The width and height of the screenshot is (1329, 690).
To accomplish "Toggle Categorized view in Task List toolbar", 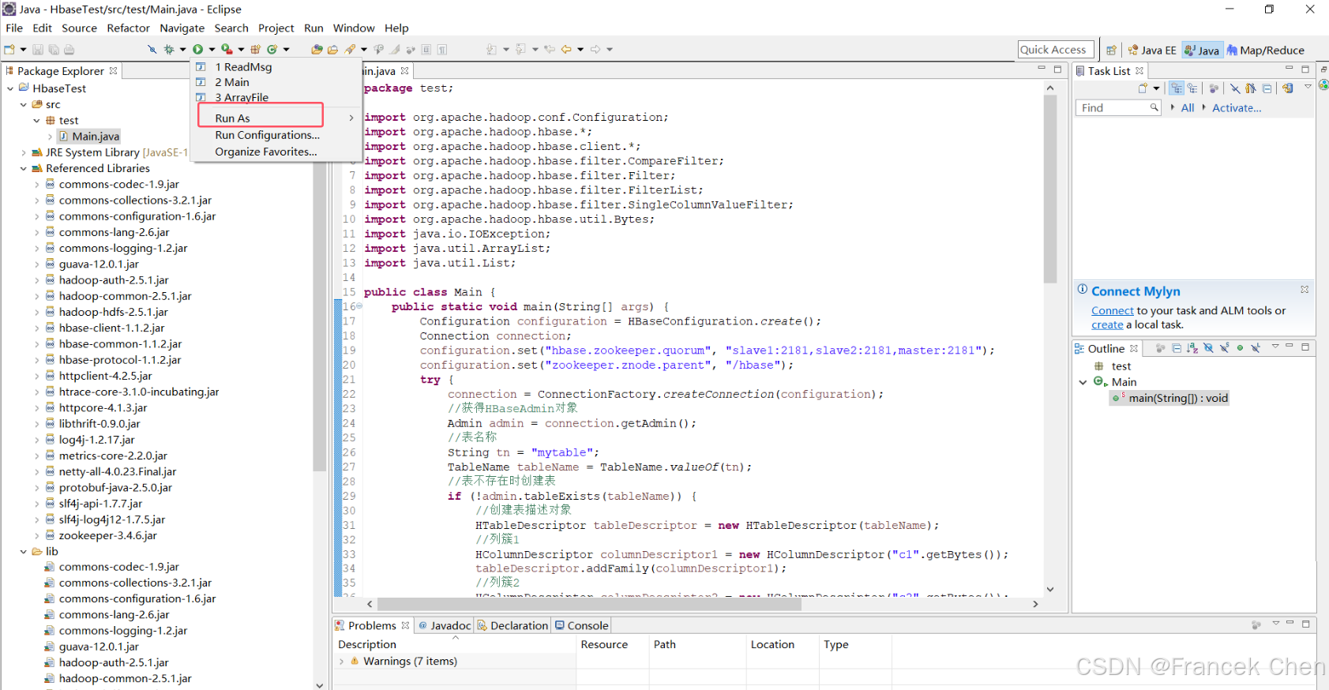I will (1177, 88).
